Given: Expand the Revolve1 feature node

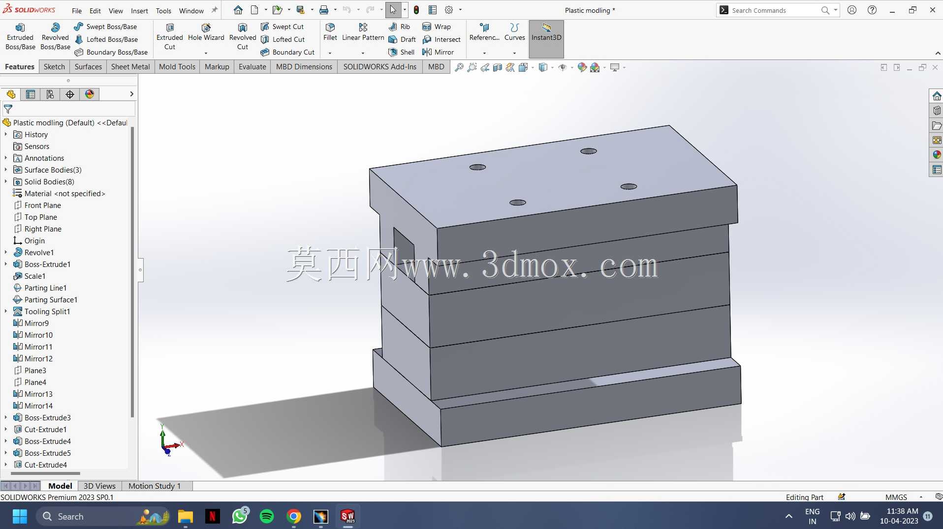Looking at the screenshot, I should 6,252.
